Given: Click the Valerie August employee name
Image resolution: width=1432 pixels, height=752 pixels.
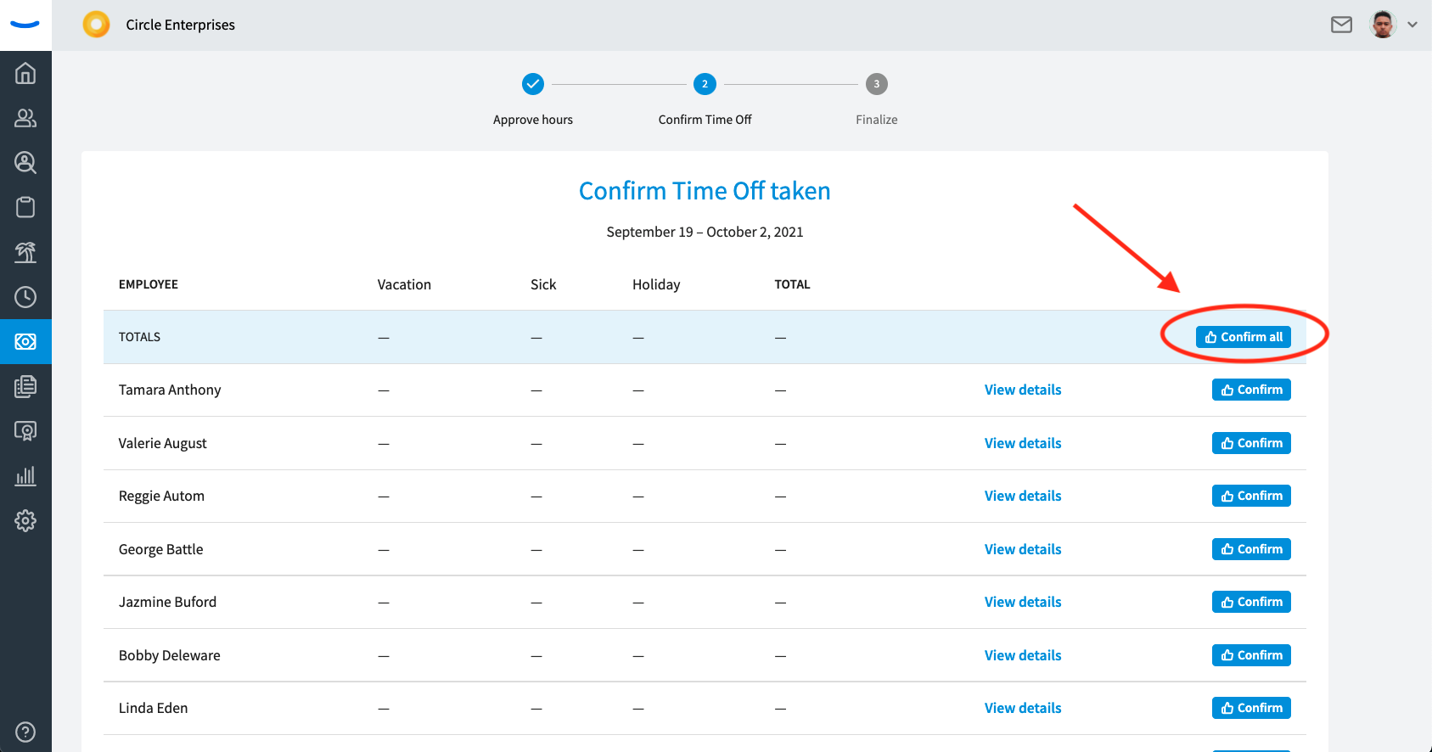Looking at the screenshot, I should tap(163, 443).
